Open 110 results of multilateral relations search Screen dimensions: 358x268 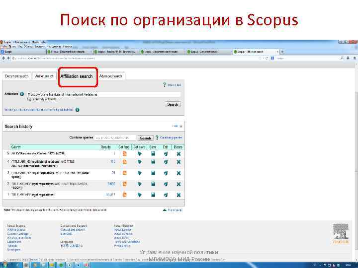(x=113, y=162)
